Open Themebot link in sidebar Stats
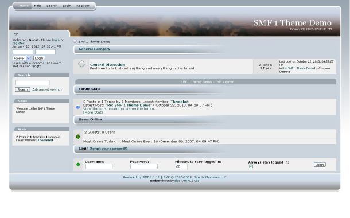350x218 pixels. pos(45,140)
